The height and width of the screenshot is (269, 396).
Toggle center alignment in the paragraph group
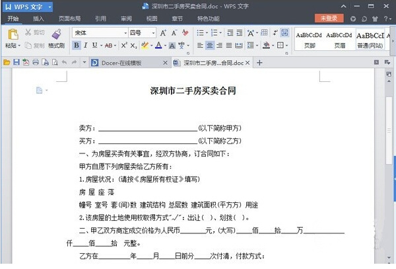(210, 46)
